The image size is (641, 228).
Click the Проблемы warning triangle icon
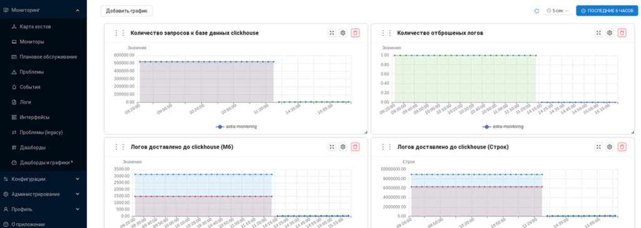(x=14, y=72)
